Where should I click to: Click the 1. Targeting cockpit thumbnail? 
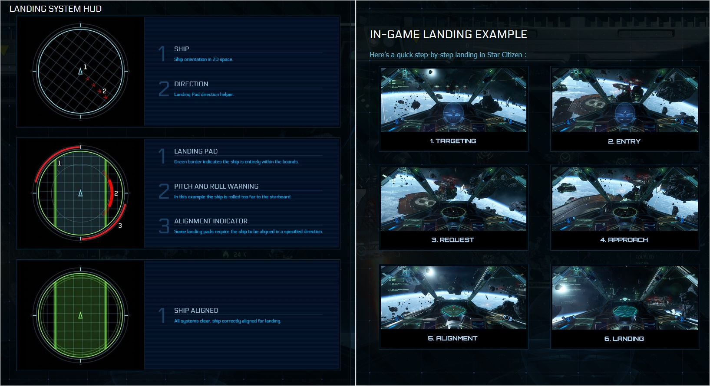pyautogui.click(x=453, y=100)
